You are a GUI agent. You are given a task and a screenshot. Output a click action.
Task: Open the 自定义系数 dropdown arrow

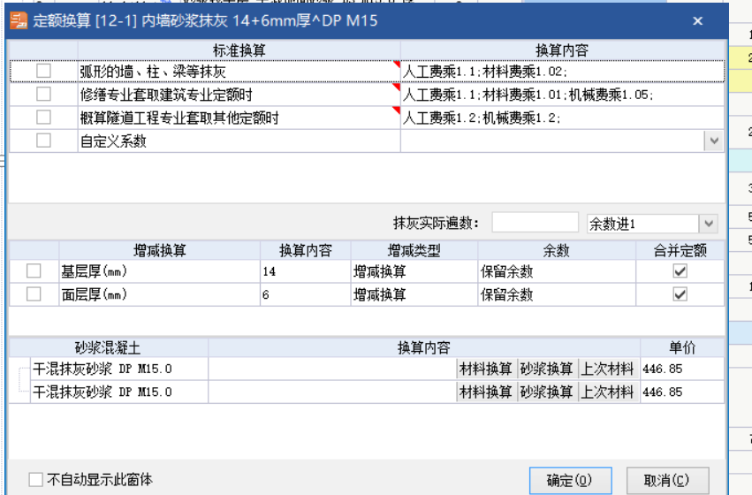(714, 141)
